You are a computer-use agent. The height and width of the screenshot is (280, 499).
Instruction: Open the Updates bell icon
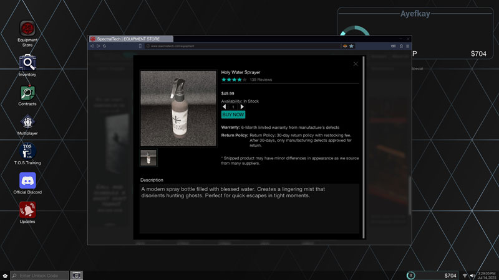pos(27,210)
